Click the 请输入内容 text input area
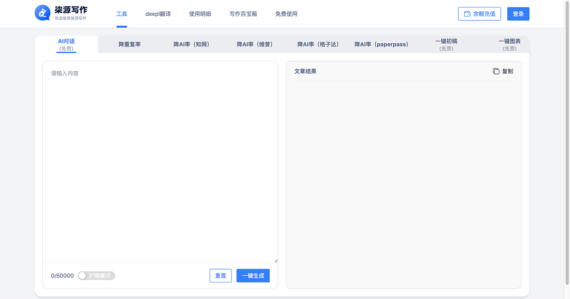 pos(160,161)
